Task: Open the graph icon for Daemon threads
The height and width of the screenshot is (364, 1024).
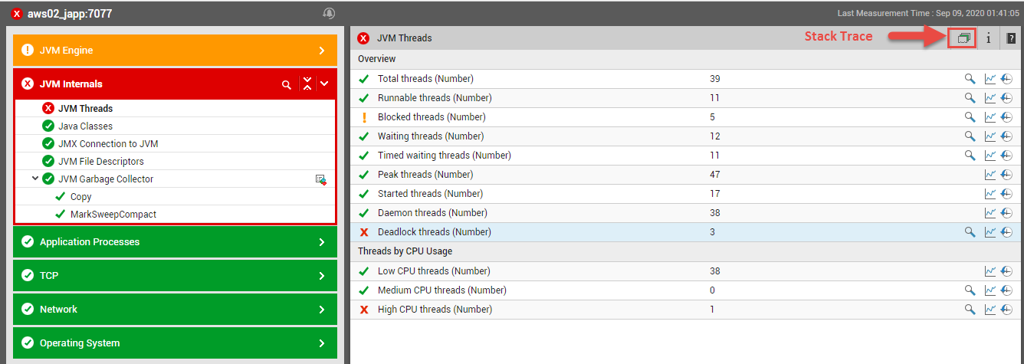Action: click(990, 213)
